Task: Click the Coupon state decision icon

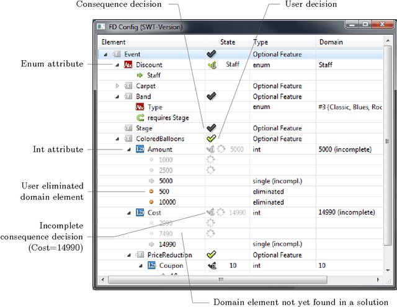Action: (212, 265)
